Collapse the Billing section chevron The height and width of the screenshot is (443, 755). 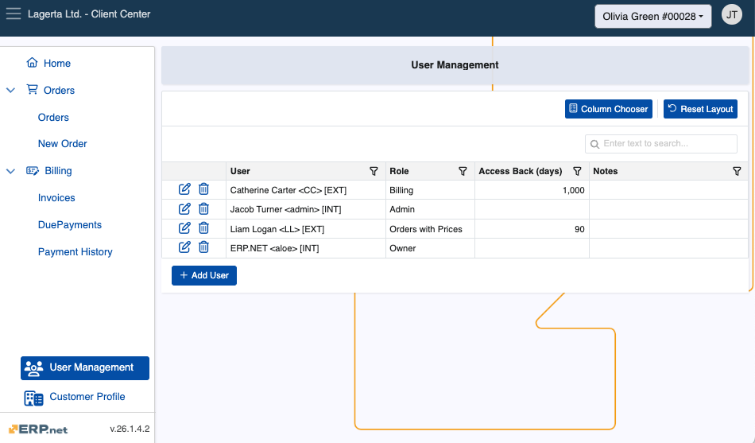(11, 171)
